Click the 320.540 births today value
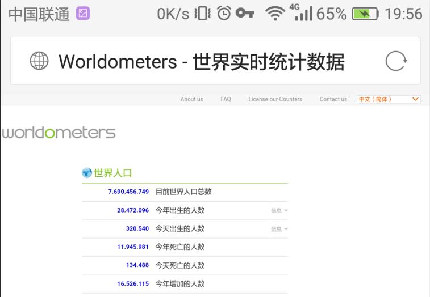This screenshot has width=430, height=297. 137,228
